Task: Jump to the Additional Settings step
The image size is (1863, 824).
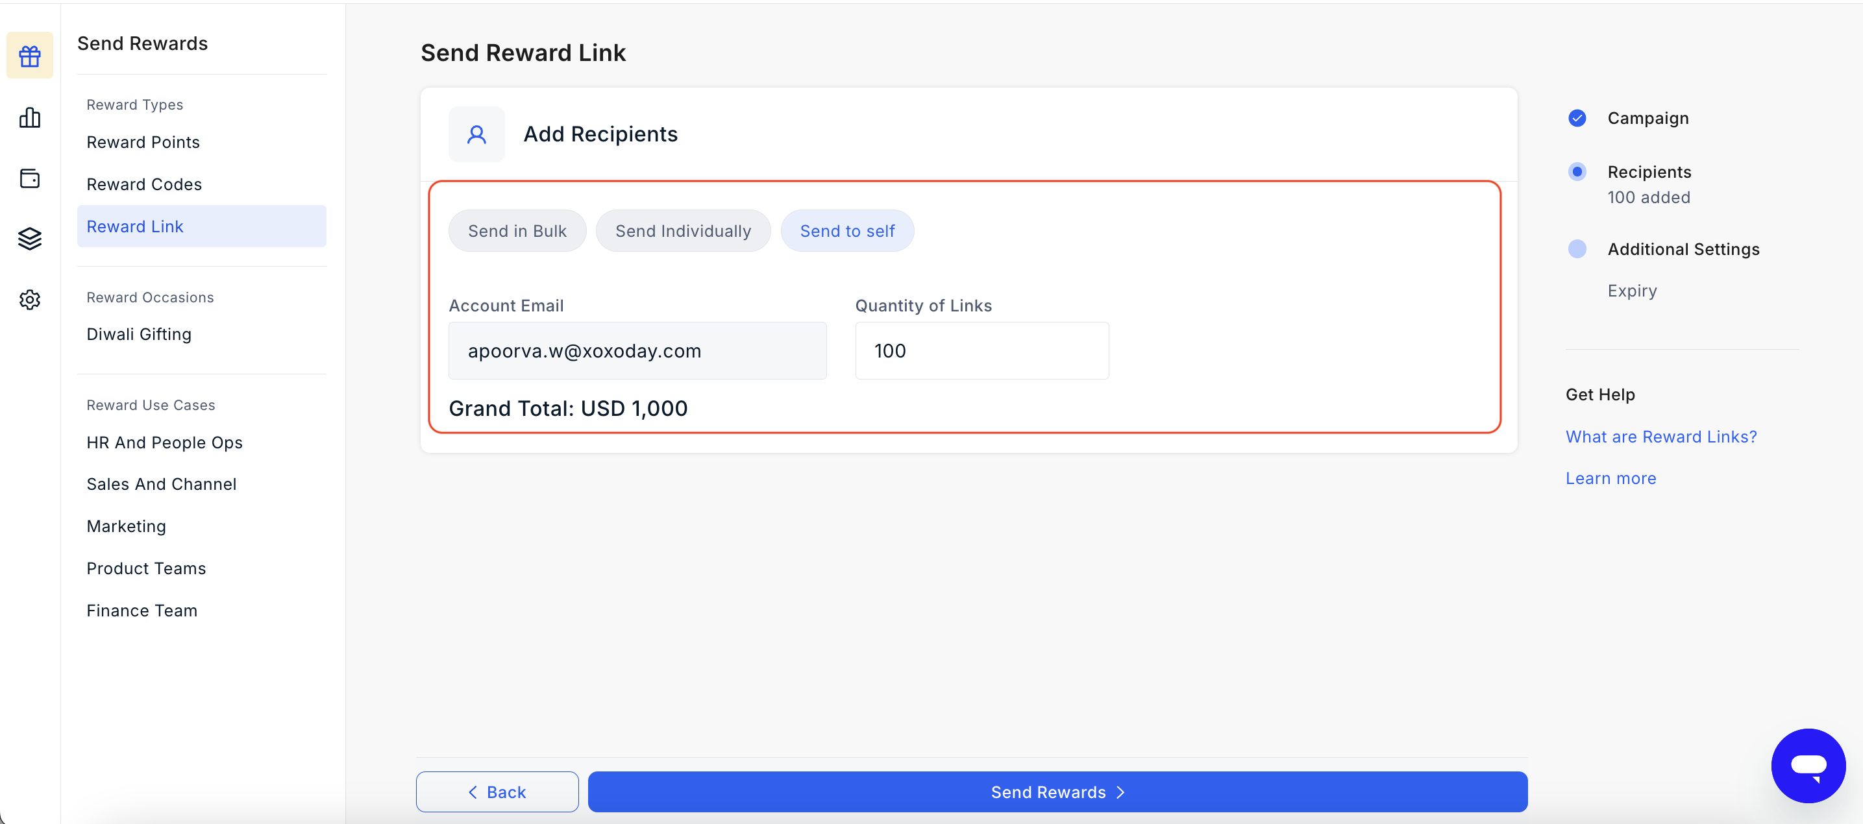Action: tap(1577, 249)
